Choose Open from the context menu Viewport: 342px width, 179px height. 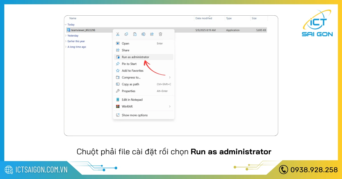[144, 43]
